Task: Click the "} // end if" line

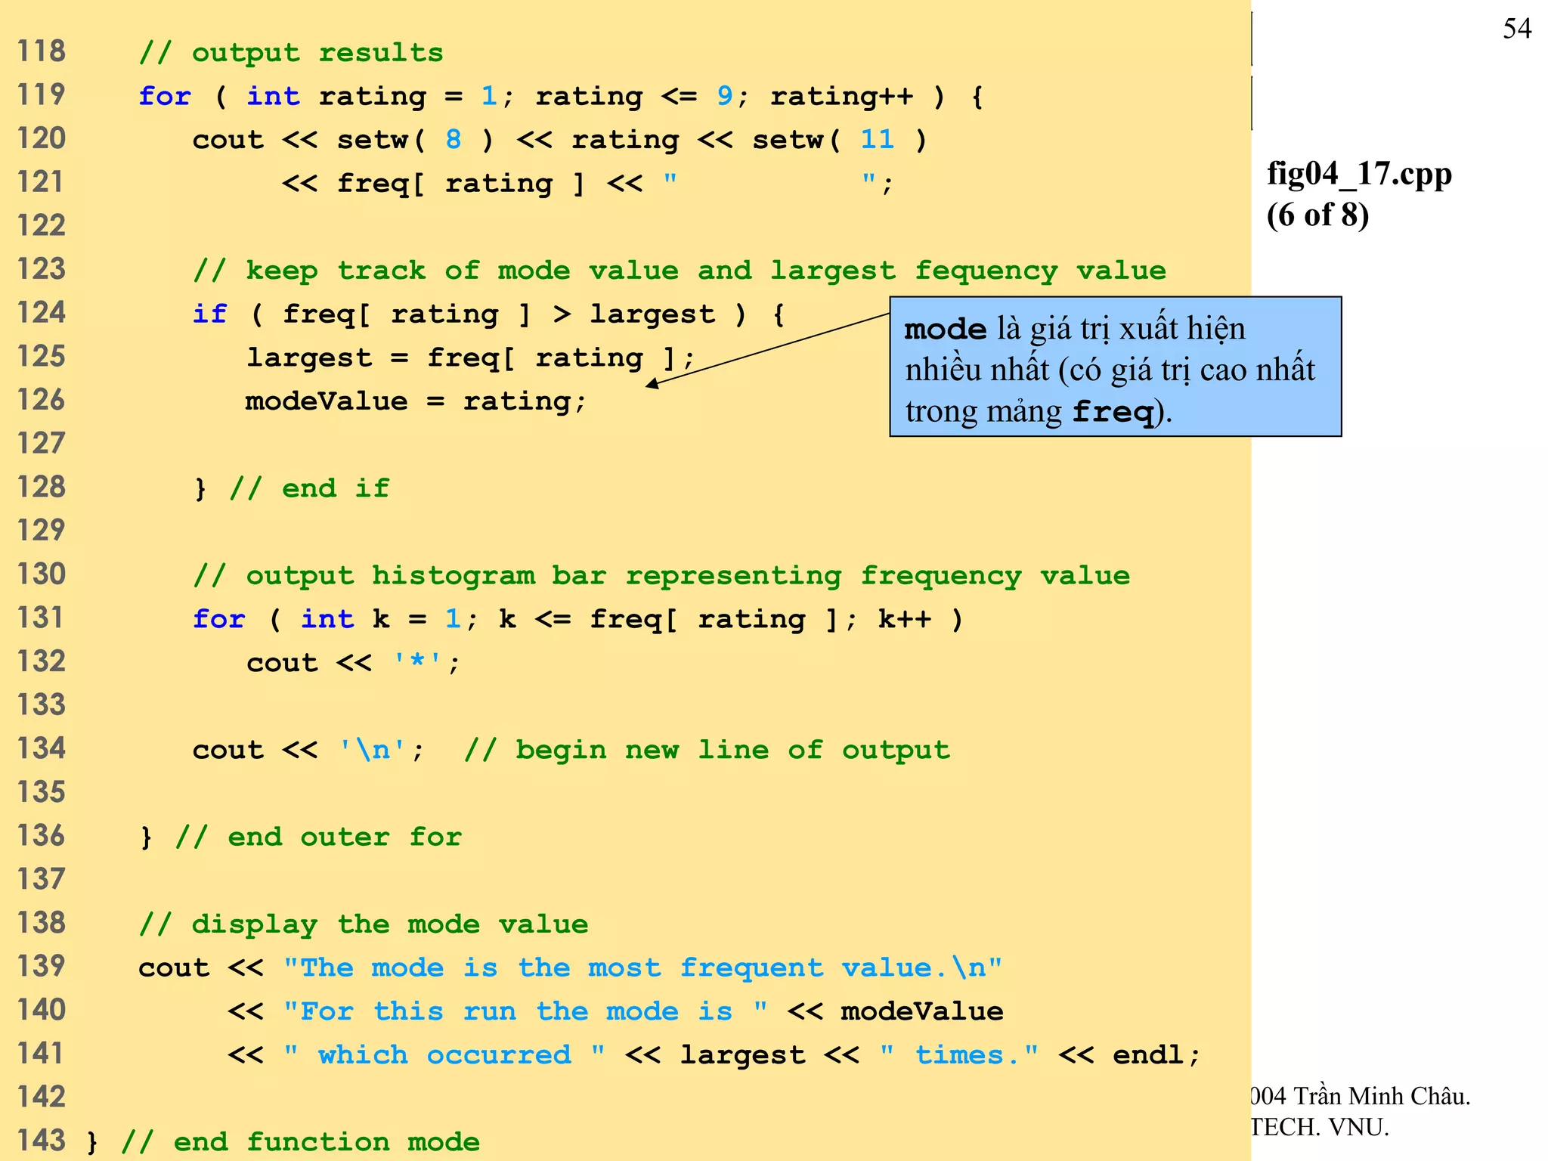Action: 291,488
